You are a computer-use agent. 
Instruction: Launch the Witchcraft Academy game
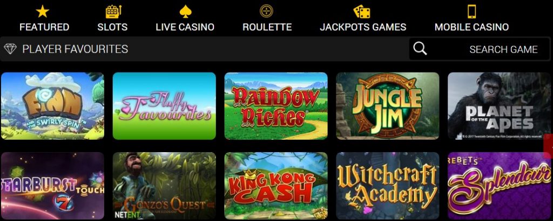pos(388,186)
